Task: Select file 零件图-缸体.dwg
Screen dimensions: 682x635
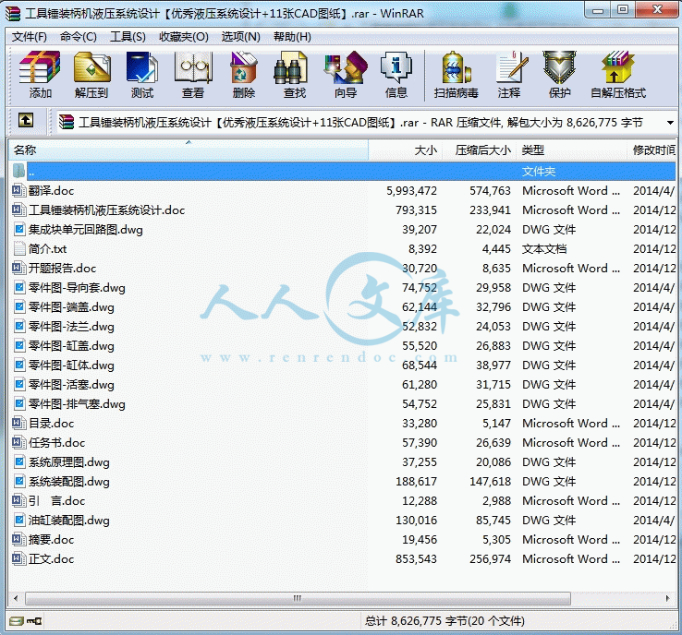Action: [71, 365]
